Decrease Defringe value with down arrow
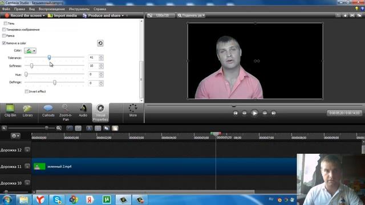This screenshot has height=205, width=365. (x=101, y=85)
